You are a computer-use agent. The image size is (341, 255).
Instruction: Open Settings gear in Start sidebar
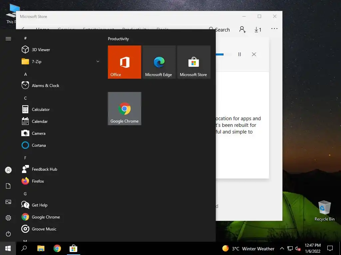tap(8, 218)
